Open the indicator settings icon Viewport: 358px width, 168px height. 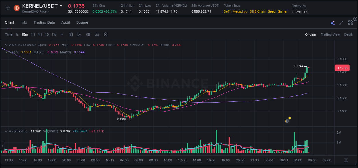click(x=97, y=34)
